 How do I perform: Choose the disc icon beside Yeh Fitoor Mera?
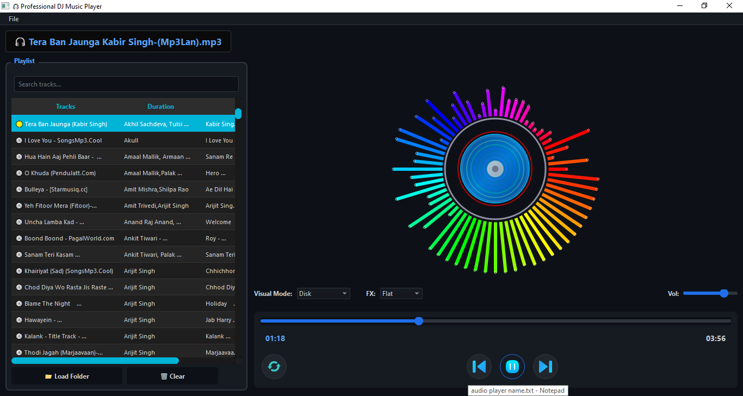(x=19, y=206)
